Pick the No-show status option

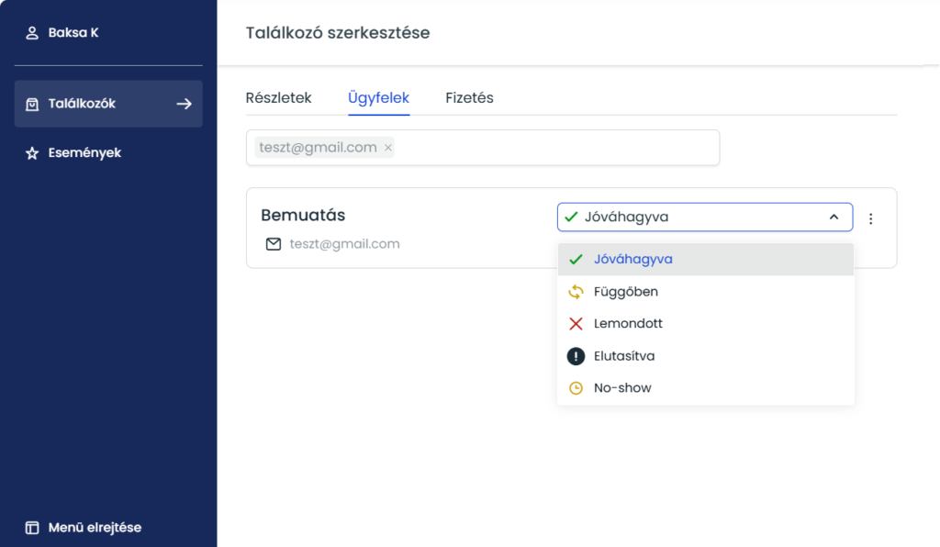622,388
